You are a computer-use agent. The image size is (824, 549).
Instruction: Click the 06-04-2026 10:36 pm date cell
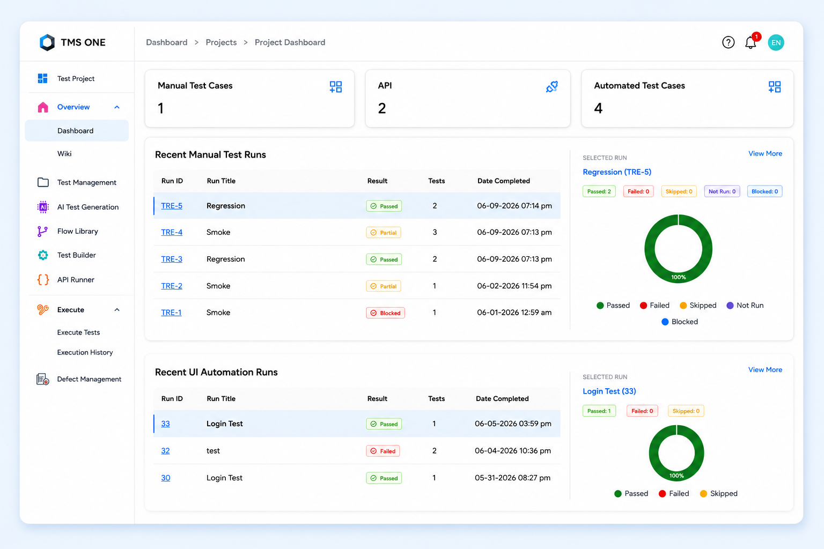(513, 451)
